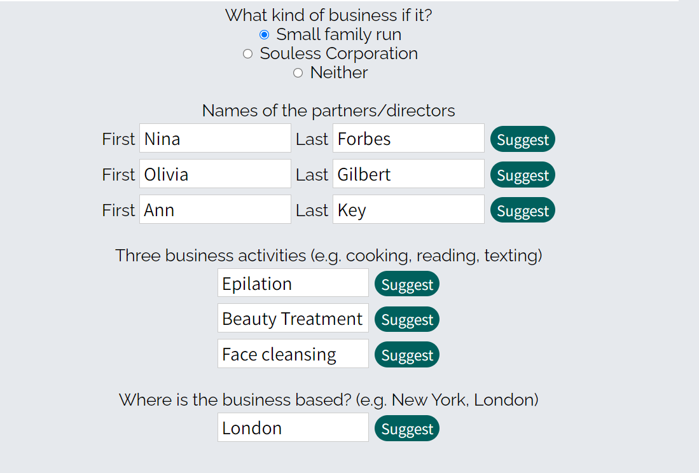The width and height of the screenshot is (699, 473).
Task: Focus the last name field containing Key
Action: 408,210
